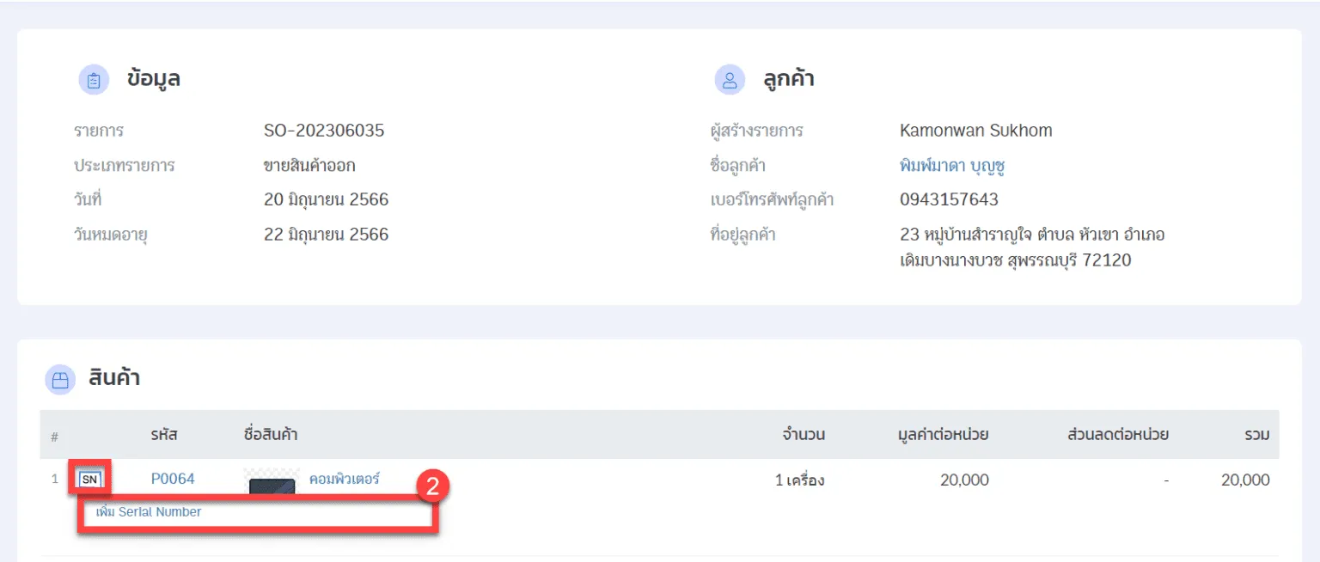
Task: Open product code P0064
Action: pyautogui.click(x=173, y=479)
